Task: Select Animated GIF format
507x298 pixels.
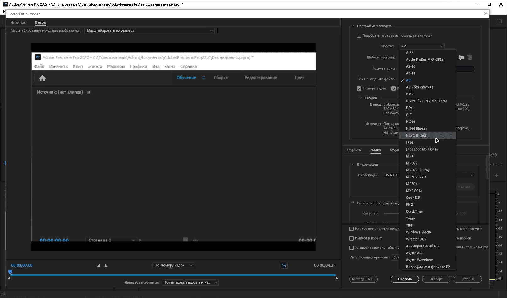Action: point(428,246)
